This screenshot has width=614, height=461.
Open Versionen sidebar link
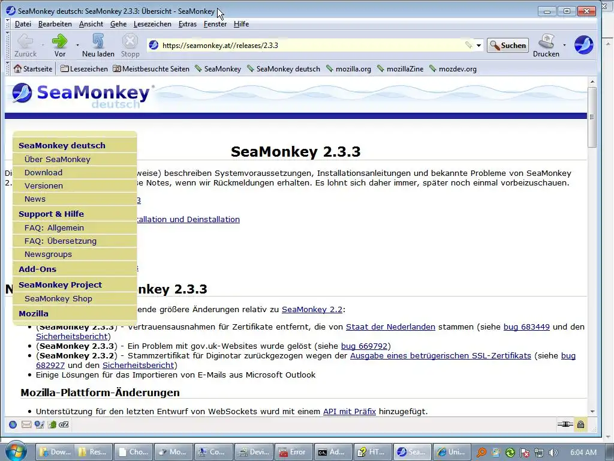pos(43,186)
